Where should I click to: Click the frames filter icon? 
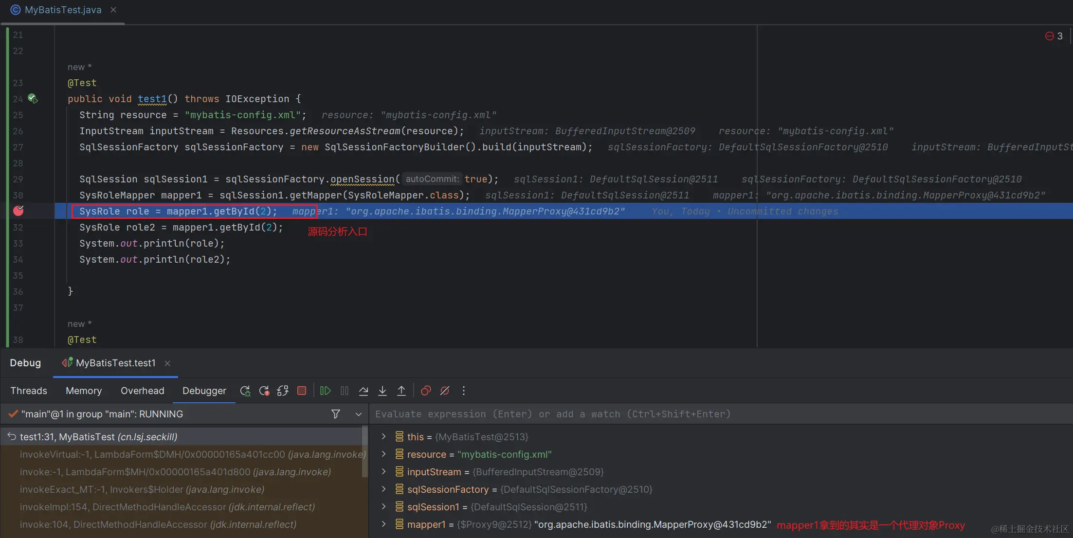335,414
